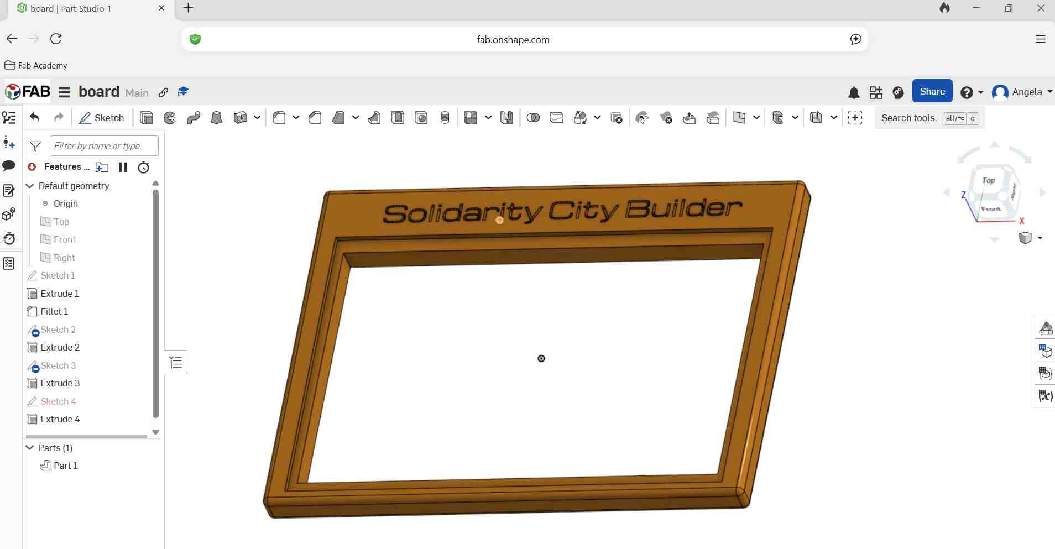Select the Shell tool

tap(398, 118)
